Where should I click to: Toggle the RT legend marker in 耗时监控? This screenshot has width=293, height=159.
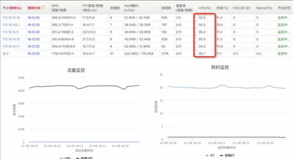(210, 155)
